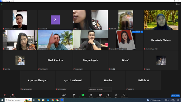
Task: Select Totok Suharmanto's highlighted video tile
Action: coord(55,40)
